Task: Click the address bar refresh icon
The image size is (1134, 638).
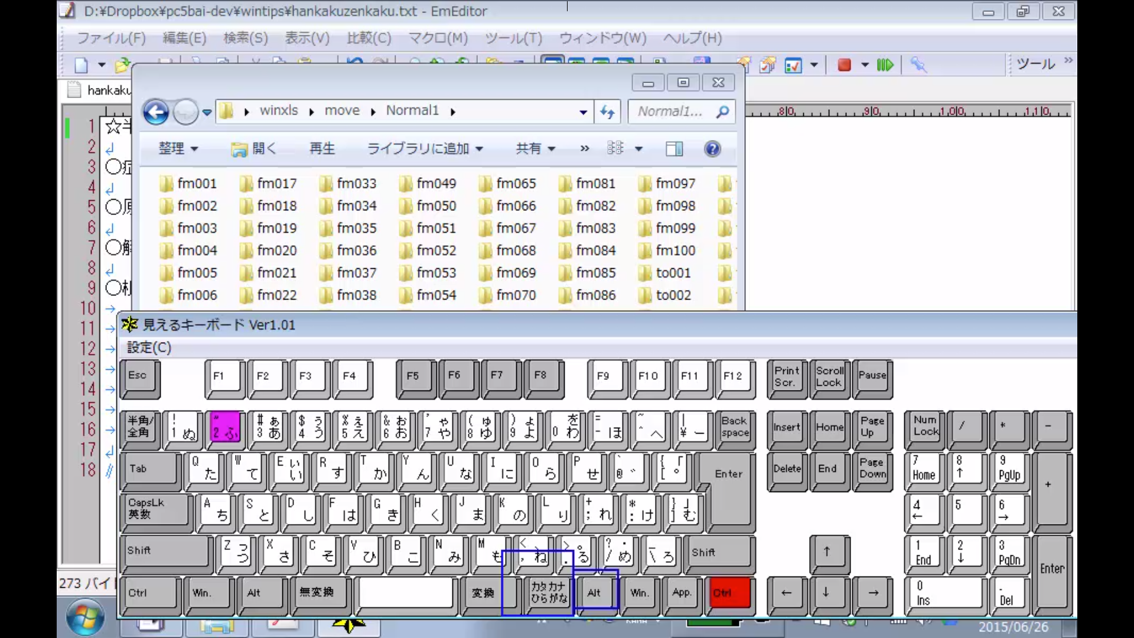Action: pos(607,112)
